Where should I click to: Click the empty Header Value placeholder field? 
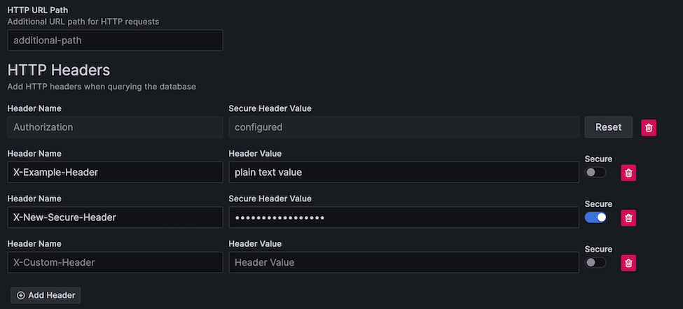403,262
